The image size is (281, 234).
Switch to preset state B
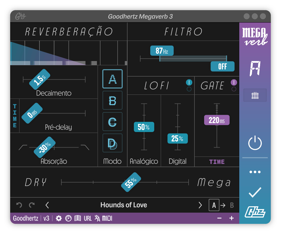pyautogui.click(x=231, y=205)
